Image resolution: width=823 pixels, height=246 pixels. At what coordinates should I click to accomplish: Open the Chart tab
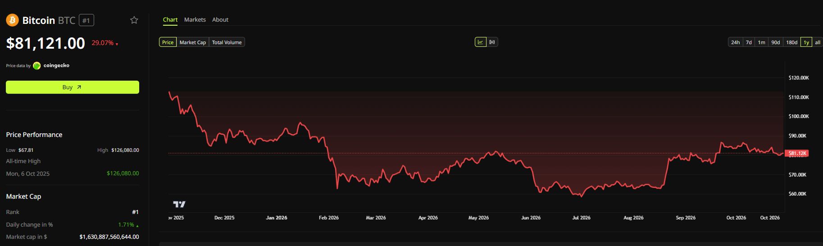coord(170,20)
